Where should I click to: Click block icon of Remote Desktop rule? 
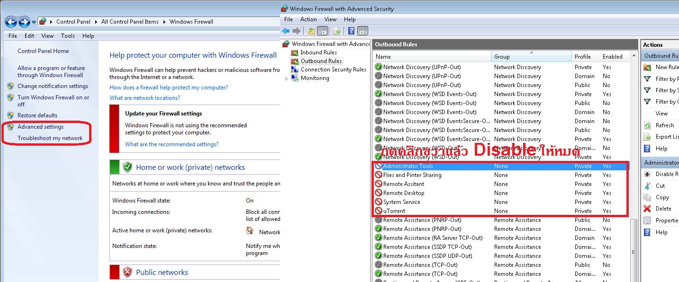tap(379, 193)
